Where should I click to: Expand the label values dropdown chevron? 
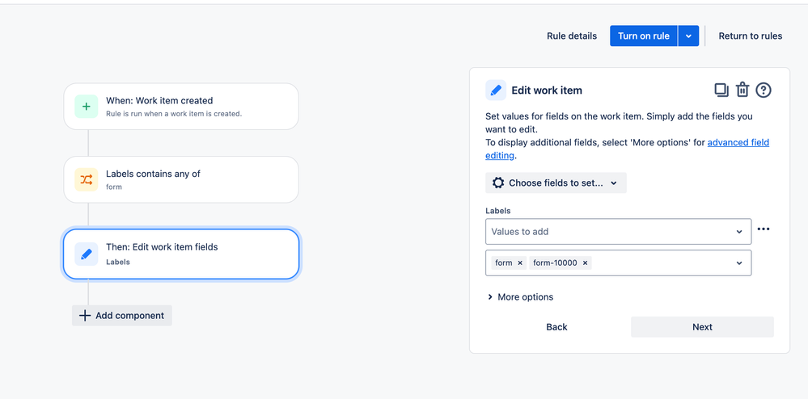(739, 263)
